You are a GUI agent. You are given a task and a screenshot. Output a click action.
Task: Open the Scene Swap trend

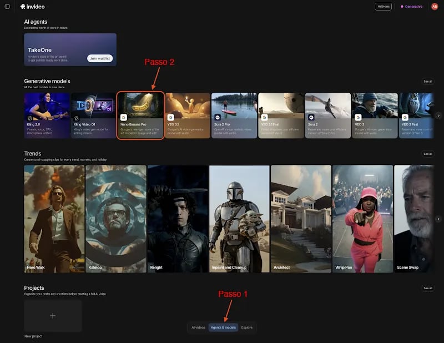pyautogui.click(x=414, y=219)
